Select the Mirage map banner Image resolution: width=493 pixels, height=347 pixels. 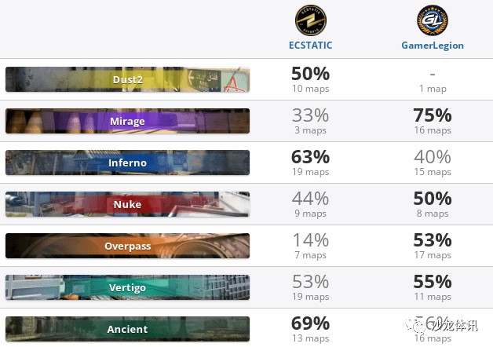128,121
